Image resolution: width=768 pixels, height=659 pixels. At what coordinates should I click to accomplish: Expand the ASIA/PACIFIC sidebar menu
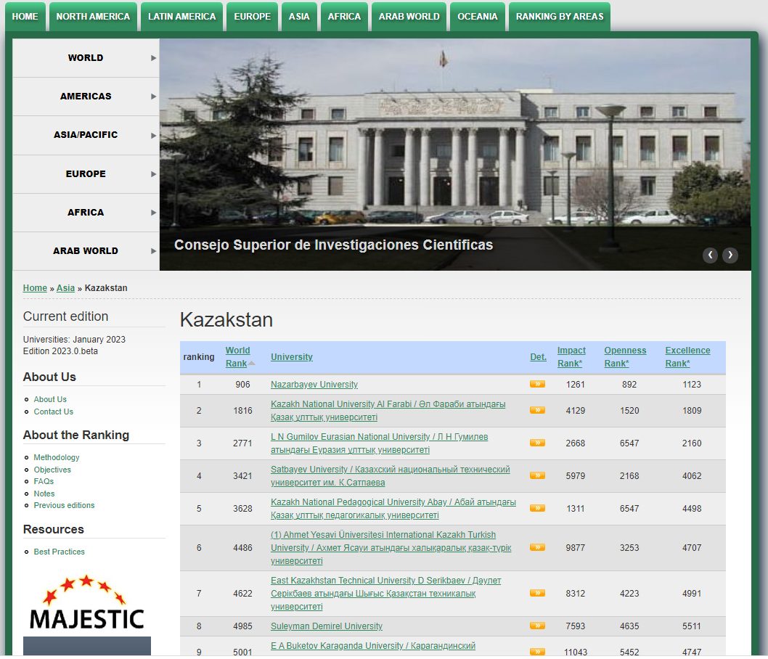(86, 135)
